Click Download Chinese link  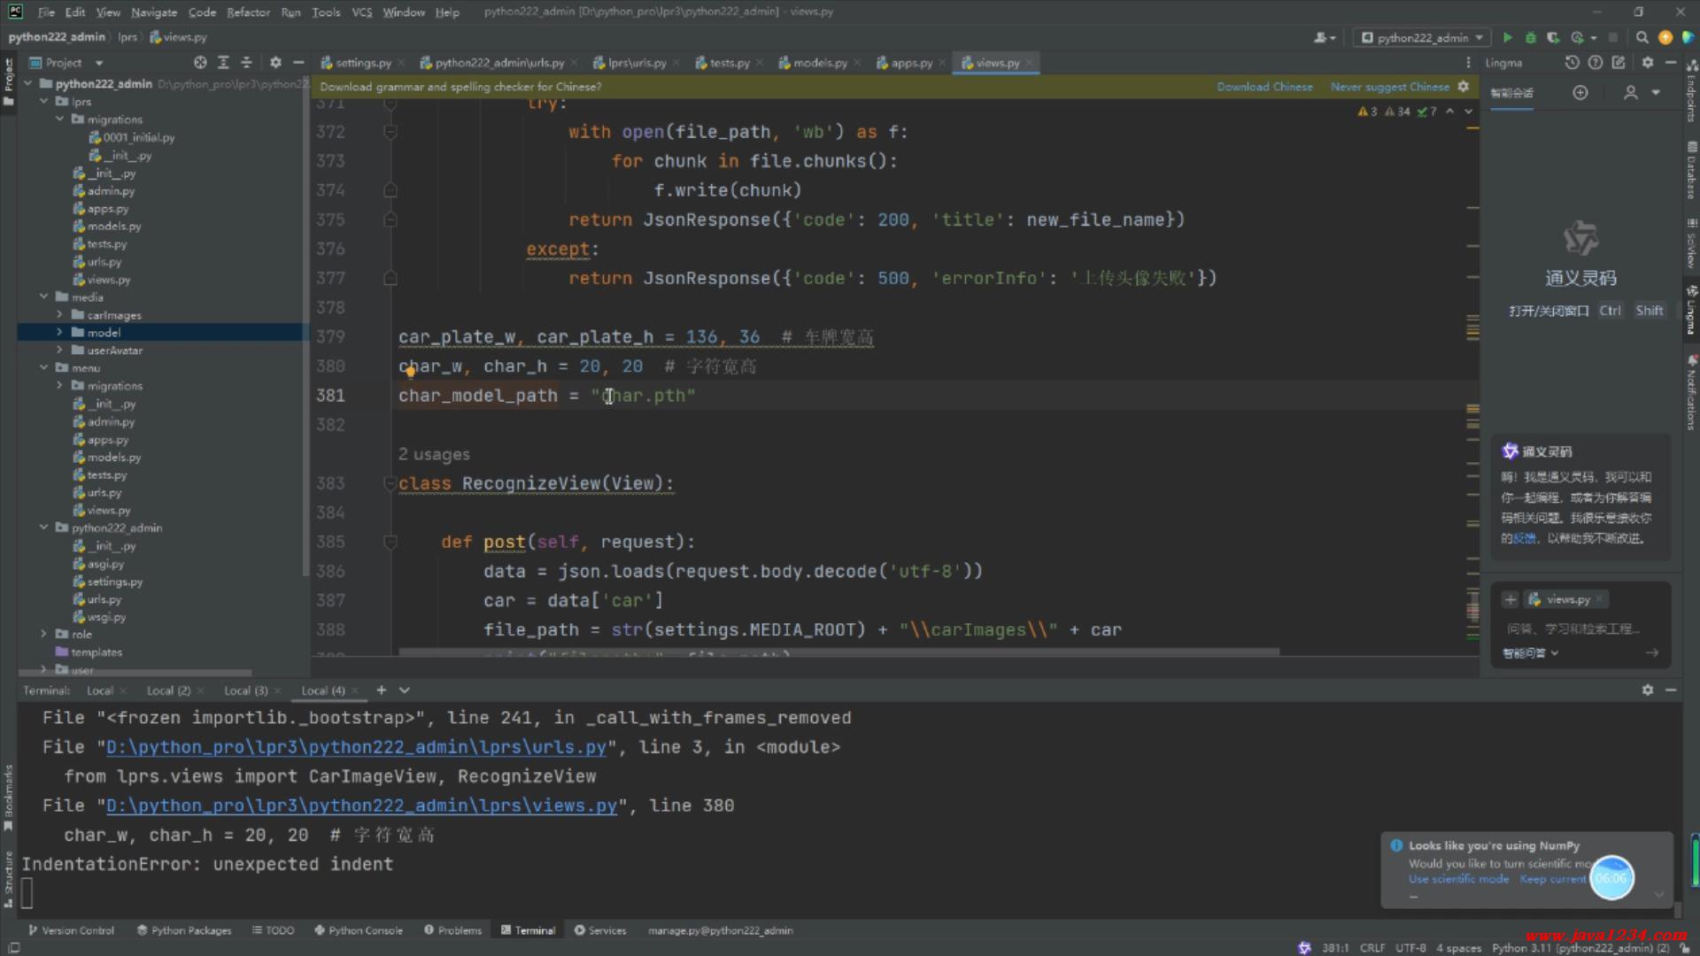click(x=1264, y=87)
